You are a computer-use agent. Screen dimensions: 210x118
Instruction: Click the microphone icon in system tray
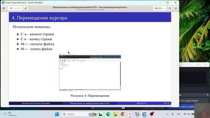(x=172, y=114)
